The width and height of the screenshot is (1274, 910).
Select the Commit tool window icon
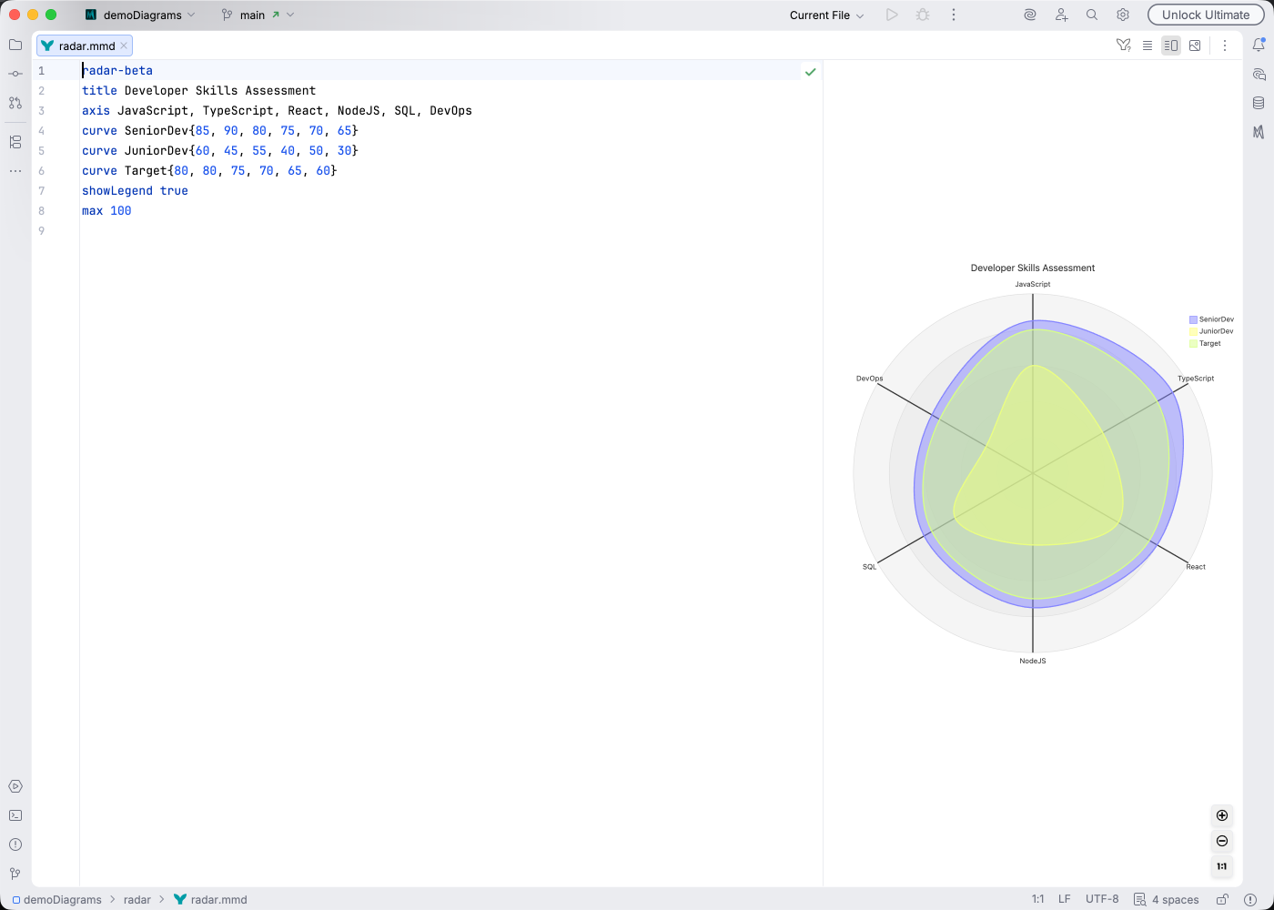(x=15, y=74)
